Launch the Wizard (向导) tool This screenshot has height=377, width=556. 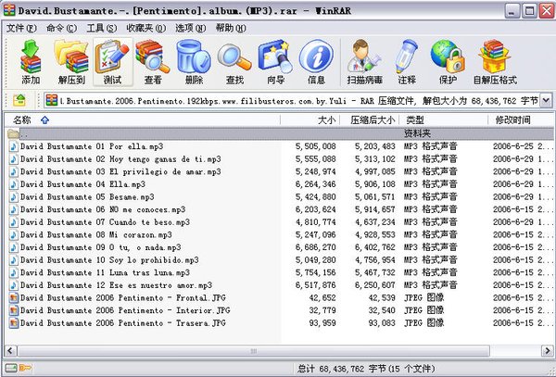click(275, 62)
